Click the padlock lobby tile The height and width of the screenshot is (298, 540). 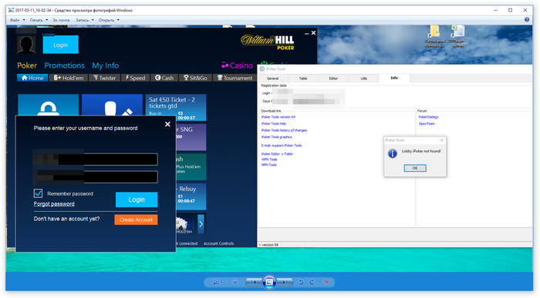click(48, 105)
